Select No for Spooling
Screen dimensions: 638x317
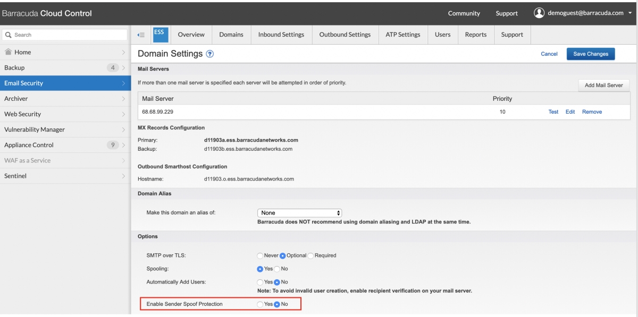pos(276,269)
